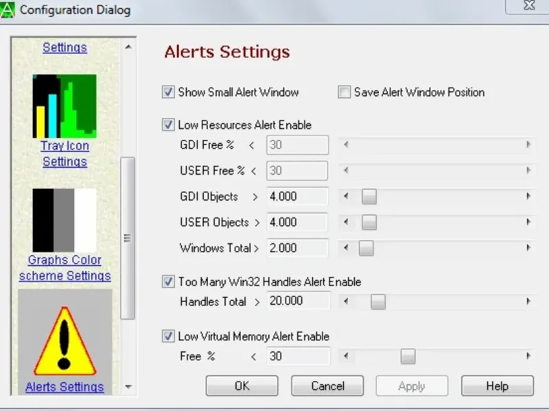Click the sidebar scroll up arrow

click(128, 47)
